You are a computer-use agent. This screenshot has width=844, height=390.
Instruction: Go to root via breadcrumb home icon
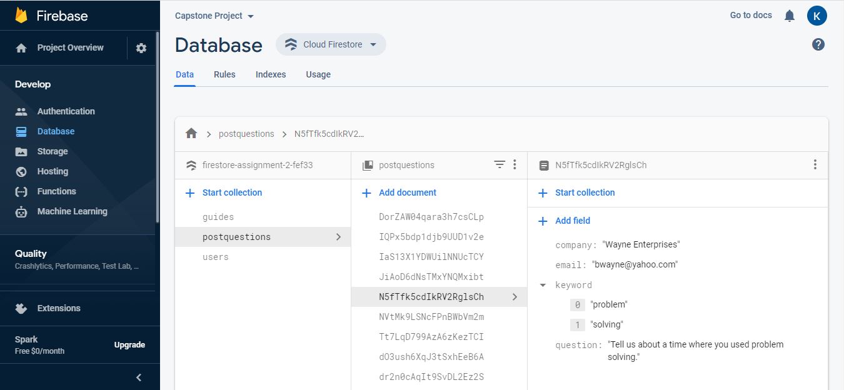coord(191,133)
